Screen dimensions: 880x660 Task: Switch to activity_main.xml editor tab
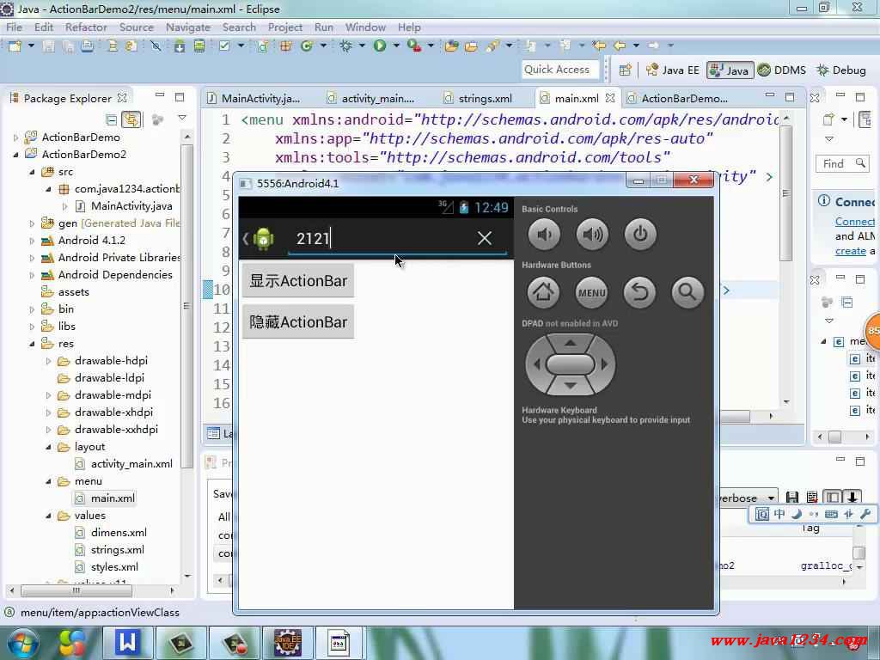[371, 98]
